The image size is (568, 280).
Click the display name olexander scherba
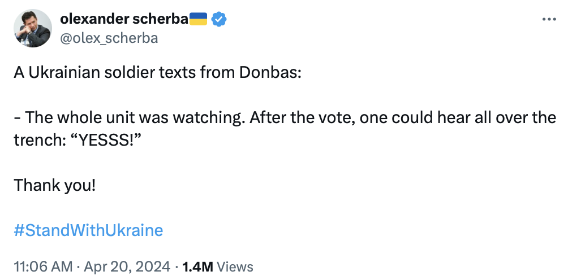point(123,19)
